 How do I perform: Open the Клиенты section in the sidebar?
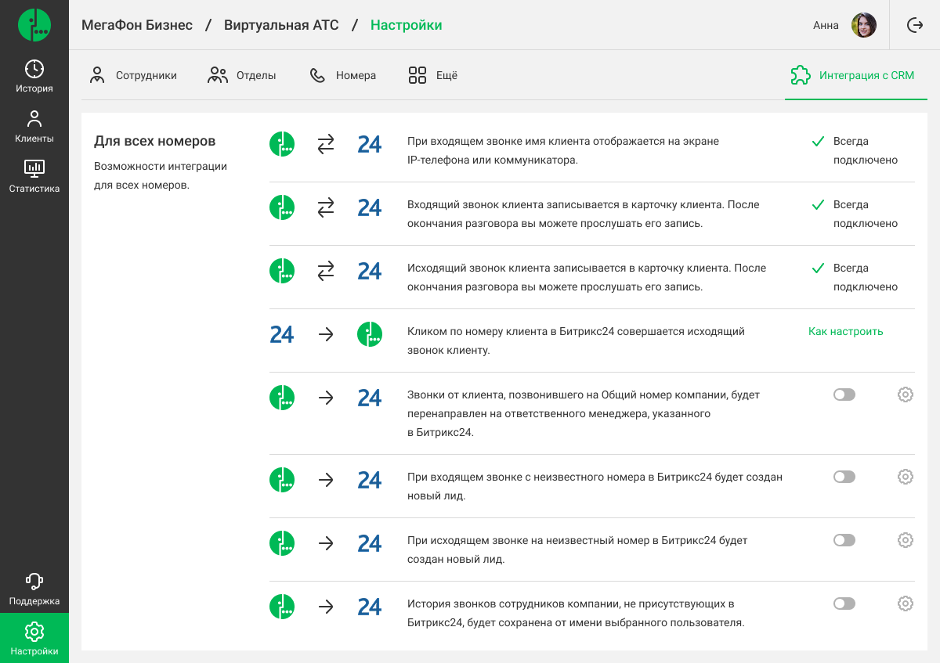pyautogui.click(x=34, y=126)
